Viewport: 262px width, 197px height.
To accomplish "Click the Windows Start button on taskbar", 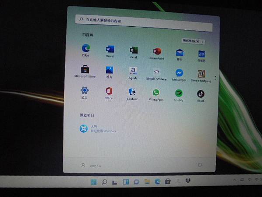I will tap(93, 182).
